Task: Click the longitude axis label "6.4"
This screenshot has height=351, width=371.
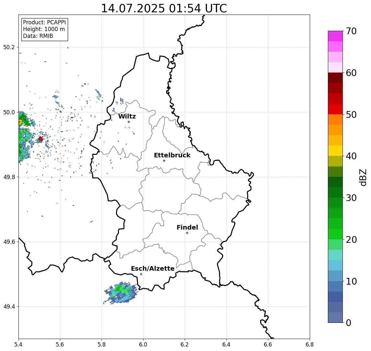Action: 226,345
